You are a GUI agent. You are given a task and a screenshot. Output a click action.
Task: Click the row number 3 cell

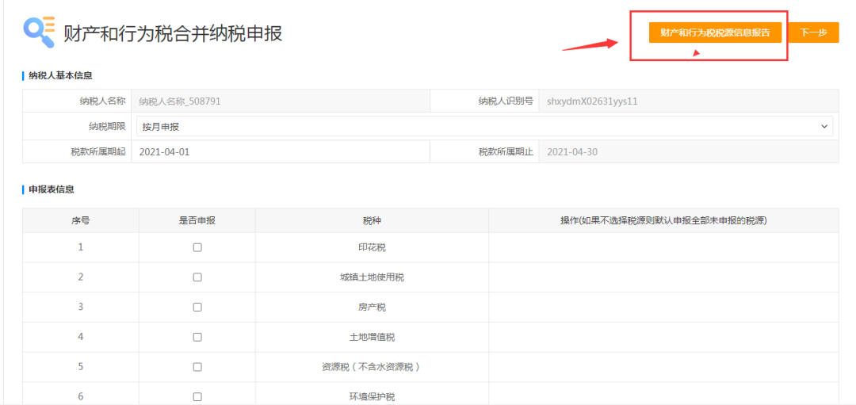pyautogui.click(x=81, y=307)
